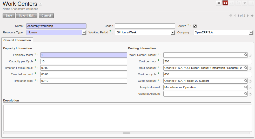Click the Save button
The width and height of the screenshot is (255, 139).
(9, 16)
